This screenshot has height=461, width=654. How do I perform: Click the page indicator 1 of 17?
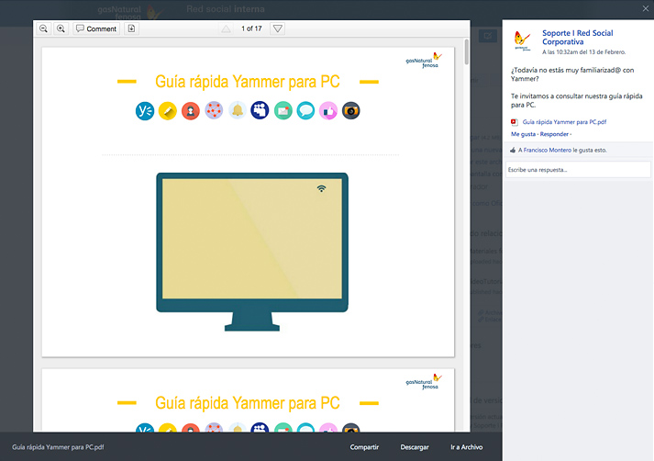coord(251,28)
